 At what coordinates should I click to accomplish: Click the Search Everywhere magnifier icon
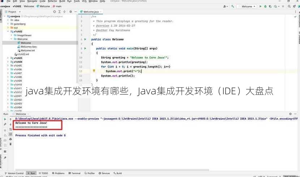(x=289, y=6)
